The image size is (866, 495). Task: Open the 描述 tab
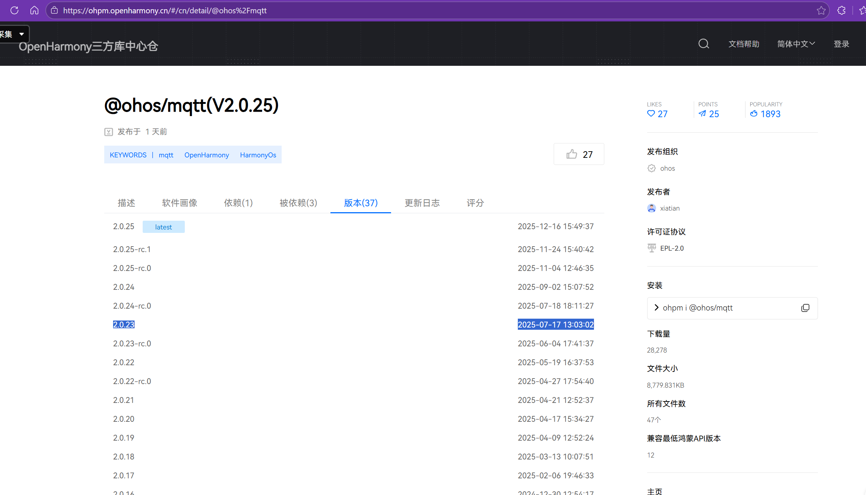coord(126,203)
